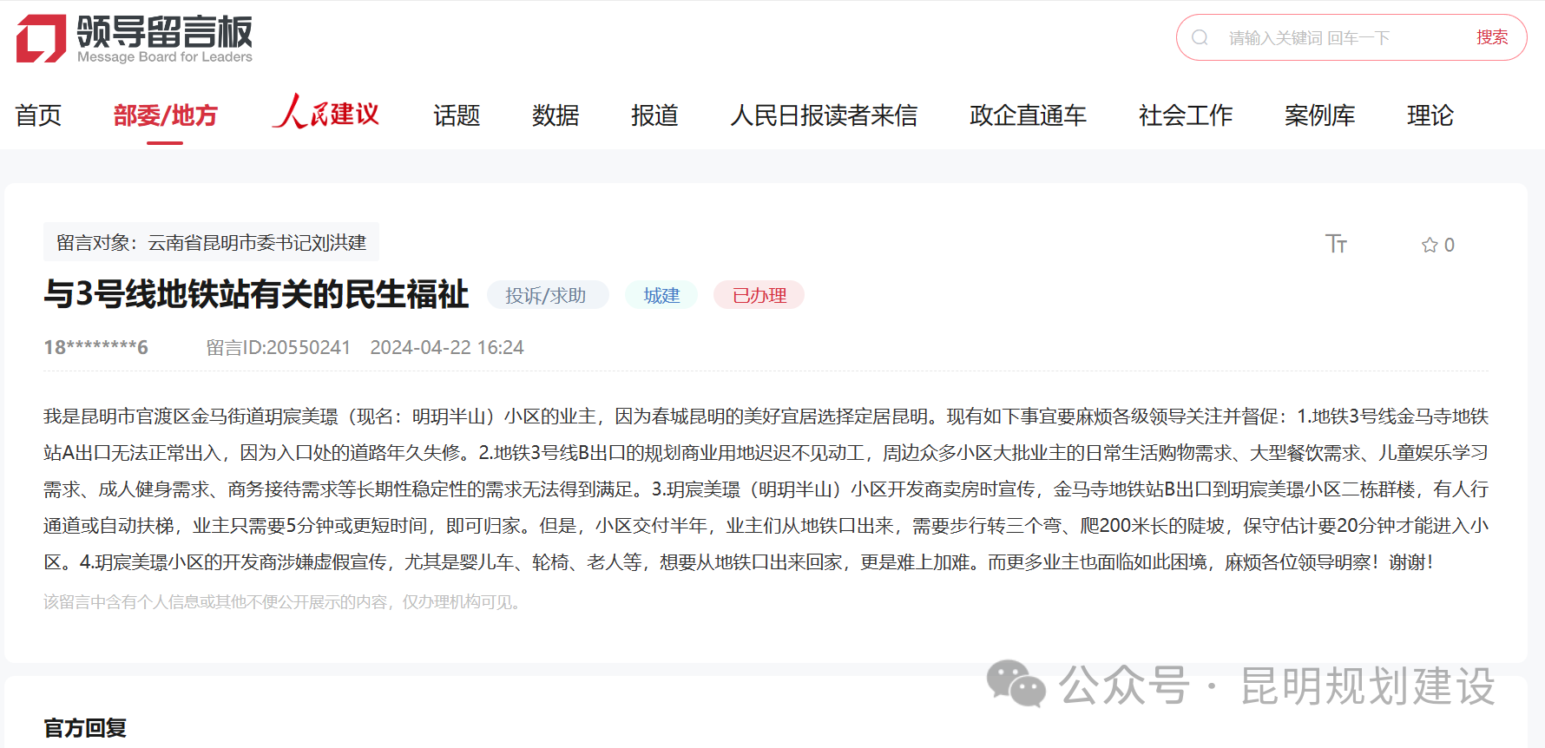Go to 首页 home tab
1545x748 pixels.
pyautogui.click(x=38, y=115)
